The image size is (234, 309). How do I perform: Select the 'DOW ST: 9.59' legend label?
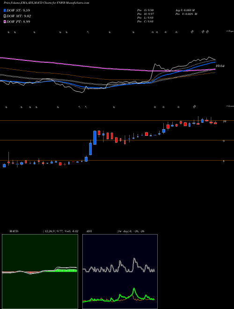click(x=18, y=10)
